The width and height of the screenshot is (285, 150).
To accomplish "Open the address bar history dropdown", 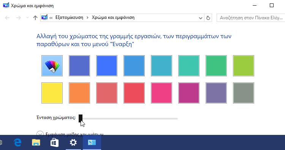I will click(201, 18).
